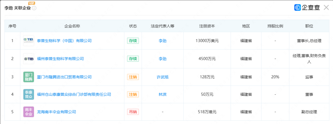
Task: Open 福州泰普生物科学有限公司 company link
Action: pyautogui.click(x=60, y=59)
